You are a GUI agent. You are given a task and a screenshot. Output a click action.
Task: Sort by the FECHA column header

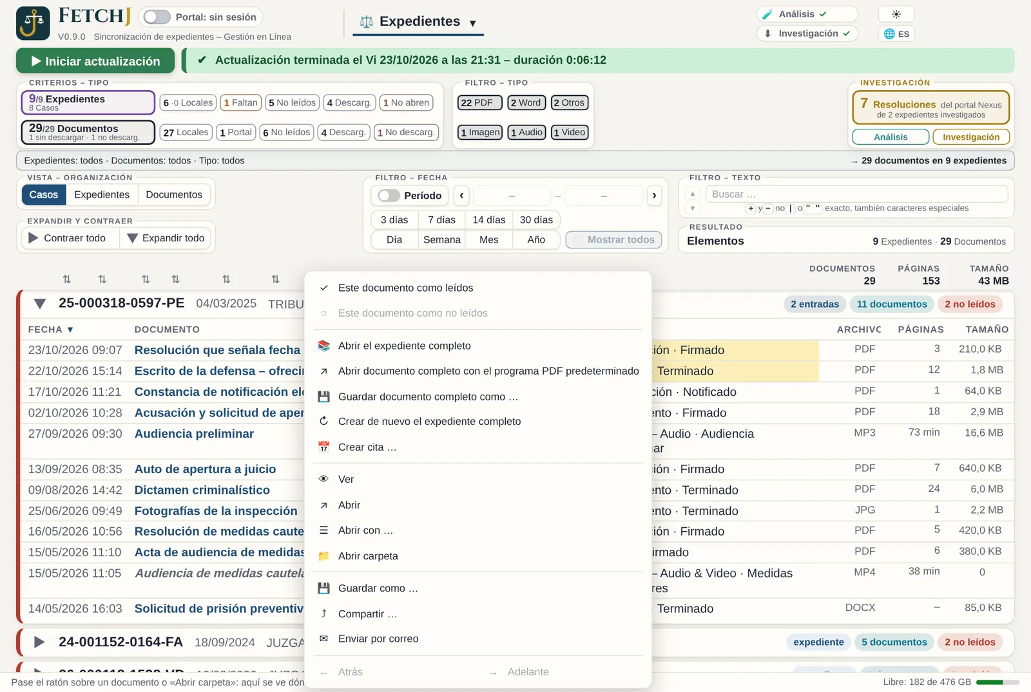click(x=51, y=330)
